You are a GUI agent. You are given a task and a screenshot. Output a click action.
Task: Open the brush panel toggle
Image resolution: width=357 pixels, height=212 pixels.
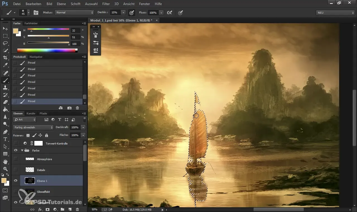36,13
